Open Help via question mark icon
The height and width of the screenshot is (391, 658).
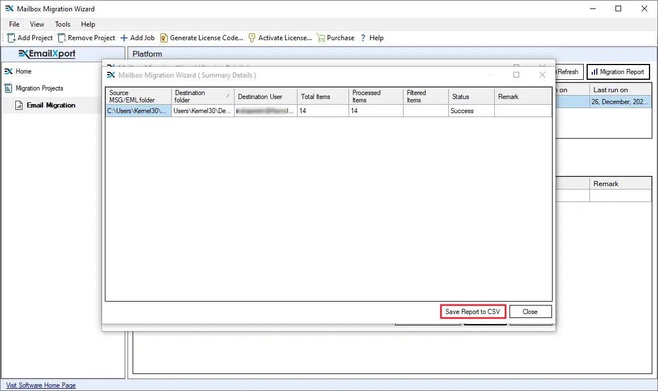point(363,38)
